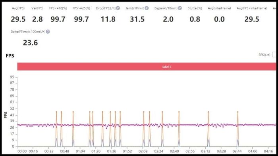Open help icon next to BigJank(/10min)
Image resolution: width=278 pixels, height=156 pixels.
[180, 8]
